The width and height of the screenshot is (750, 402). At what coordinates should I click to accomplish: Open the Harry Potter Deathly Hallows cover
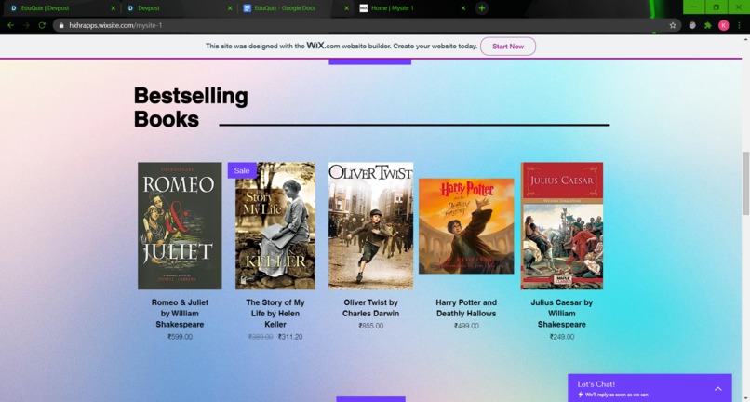[466, 226]
